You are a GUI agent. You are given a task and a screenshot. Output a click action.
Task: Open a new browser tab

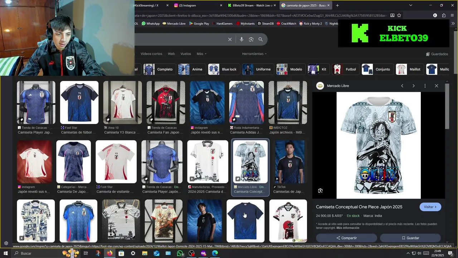(337, 5)
